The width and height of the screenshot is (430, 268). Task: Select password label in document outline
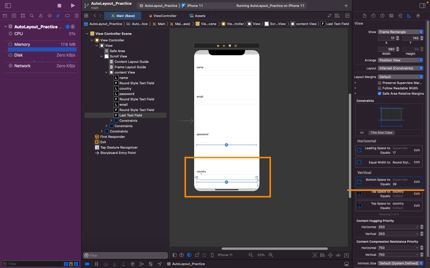tap(127, 94)
